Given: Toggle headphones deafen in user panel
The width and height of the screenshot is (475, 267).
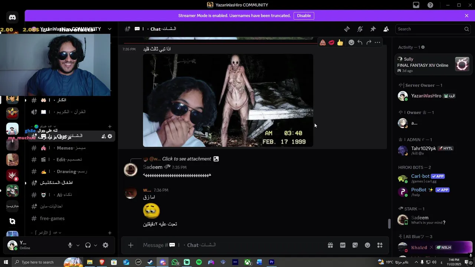Looking at the screenshot, I should pos(88,245).
